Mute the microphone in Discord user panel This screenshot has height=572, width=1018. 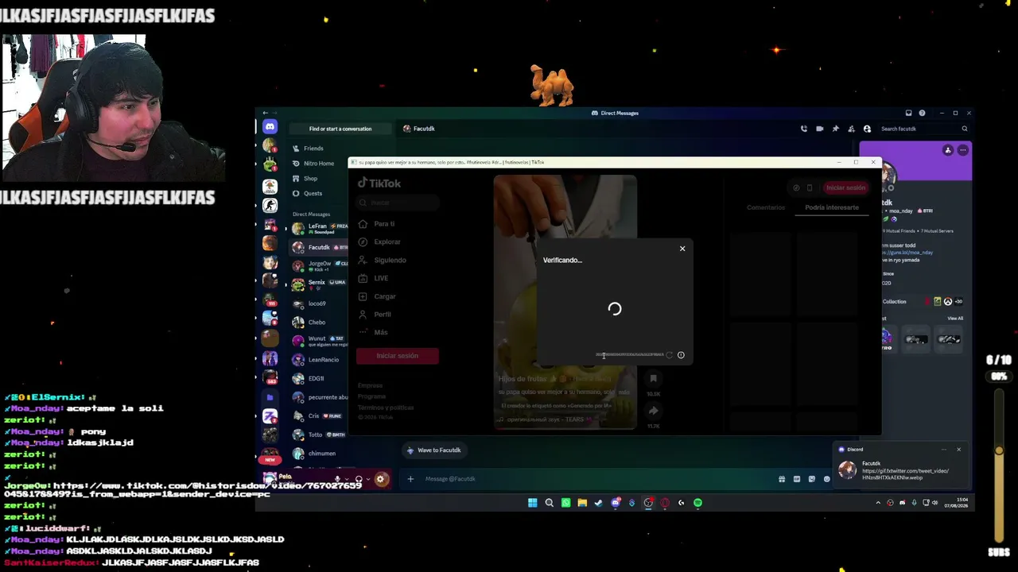click(x=337, y=479)
